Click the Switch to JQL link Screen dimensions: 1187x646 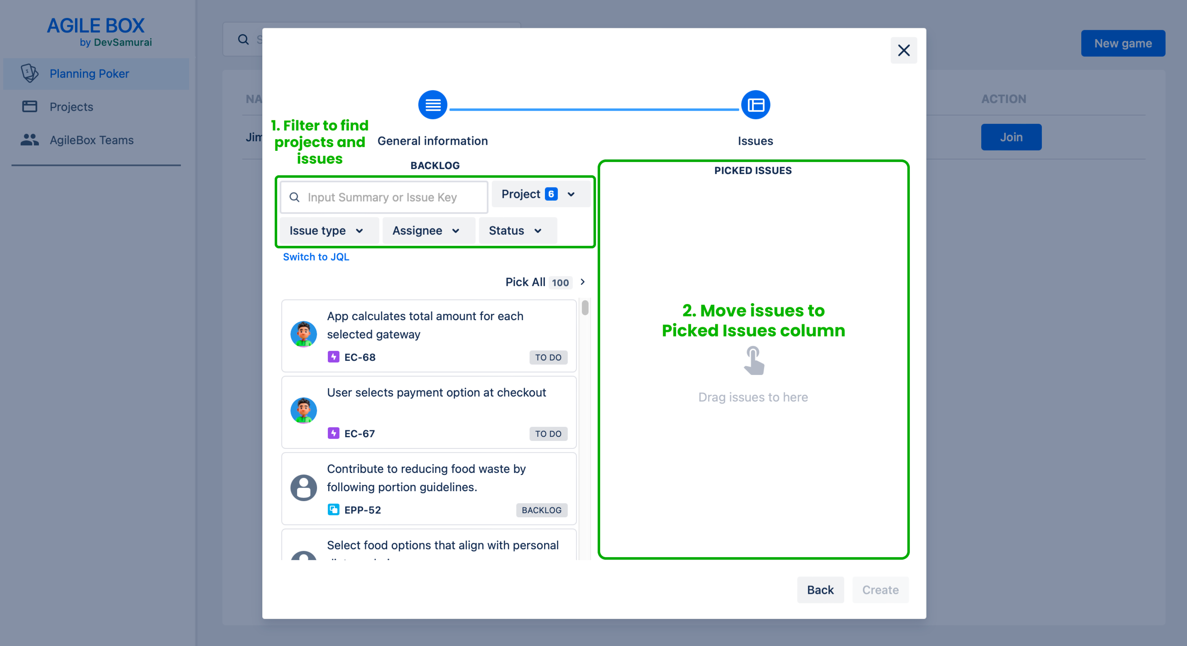[316, 257]
